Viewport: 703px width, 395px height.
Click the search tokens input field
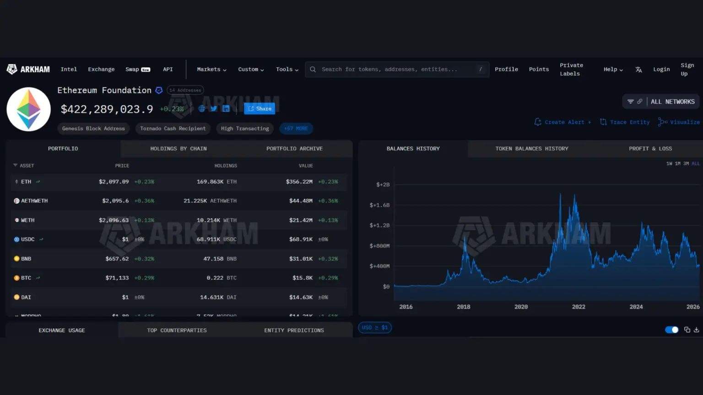click(x=394, y=69)
